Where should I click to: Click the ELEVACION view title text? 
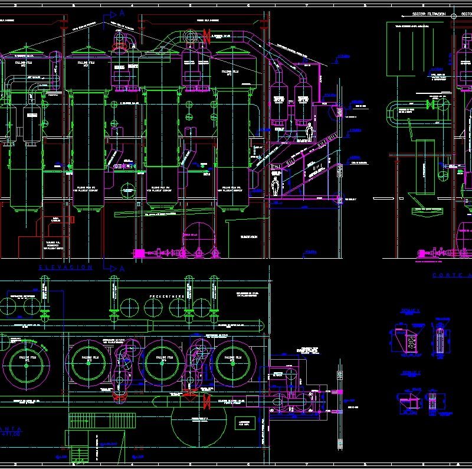(65, 268)
